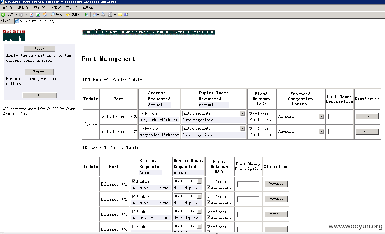Click the Revert settings button
This screenshot has height=234, width=385.
(39, 72)
